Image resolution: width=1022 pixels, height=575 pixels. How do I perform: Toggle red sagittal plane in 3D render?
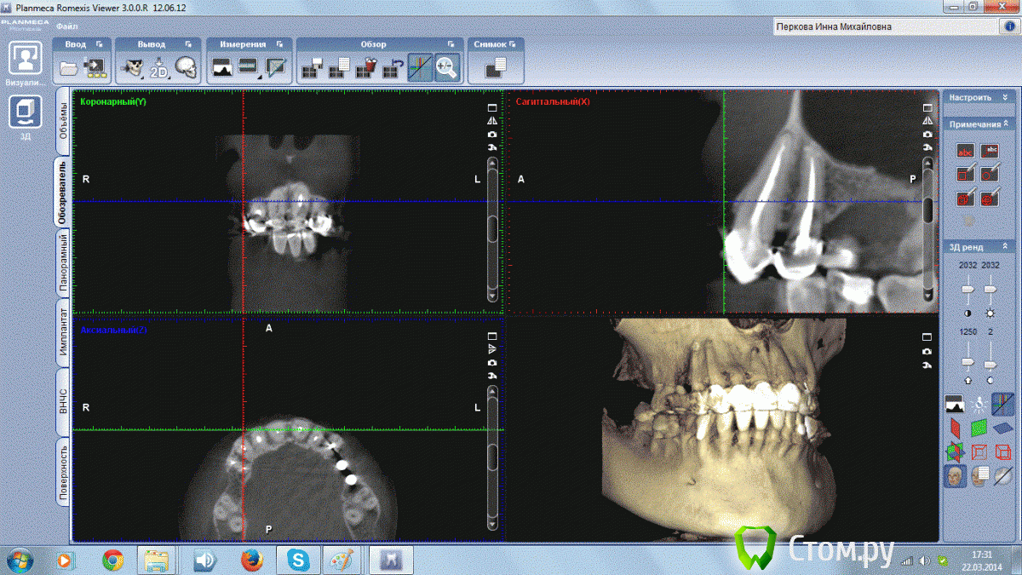tap(954, 428)
